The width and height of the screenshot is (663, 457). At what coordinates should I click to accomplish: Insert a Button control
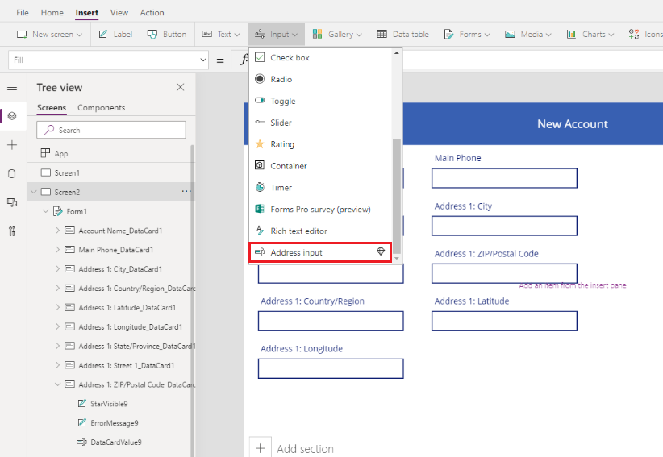167,34
